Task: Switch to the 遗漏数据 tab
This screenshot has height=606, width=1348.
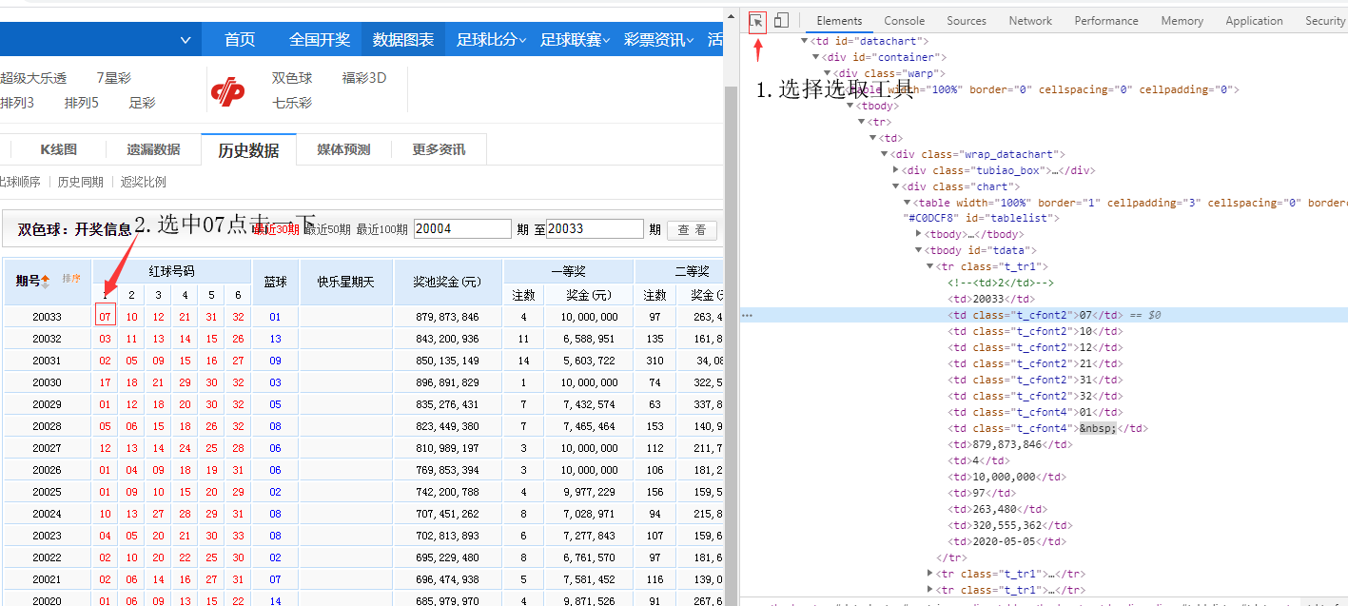Action: pyautogui.click(x=153, y=149)
